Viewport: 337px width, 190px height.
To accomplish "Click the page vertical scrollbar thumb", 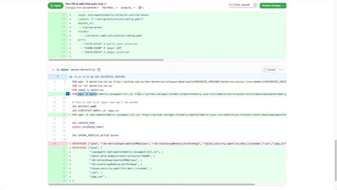I will [336, 160].
